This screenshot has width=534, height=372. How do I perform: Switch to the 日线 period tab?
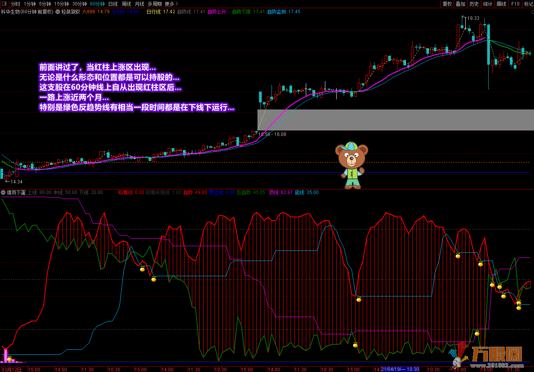pyautogui.click(x=113, y=4)
